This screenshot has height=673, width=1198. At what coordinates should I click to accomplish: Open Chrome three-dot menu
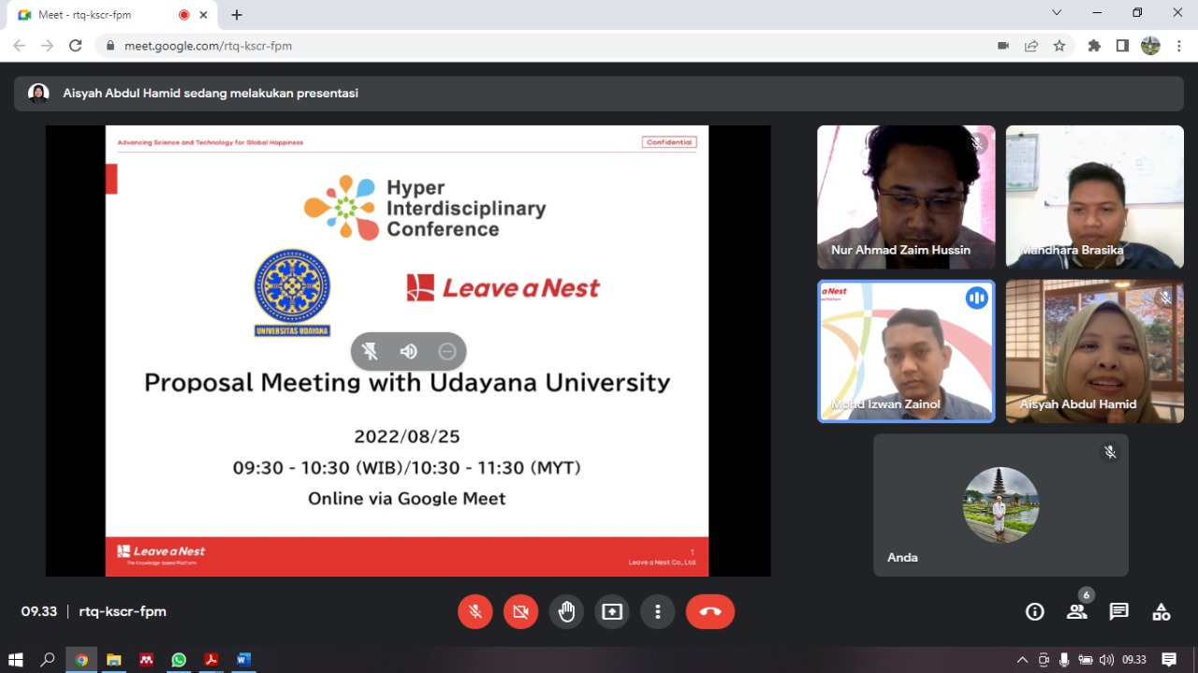(x=1178, y=45)
